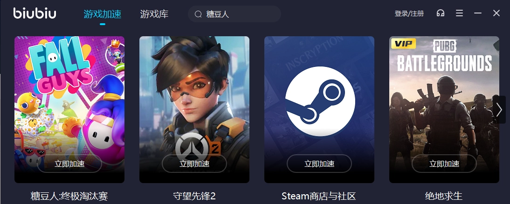Click the Steam logo image
This screenshot has height=204, width=510.
pyautogui.click(x=320, y=101)
